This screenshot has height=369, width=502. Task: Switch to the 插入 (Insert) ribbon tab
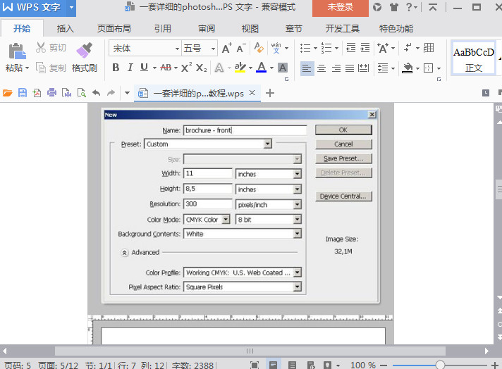65,29
